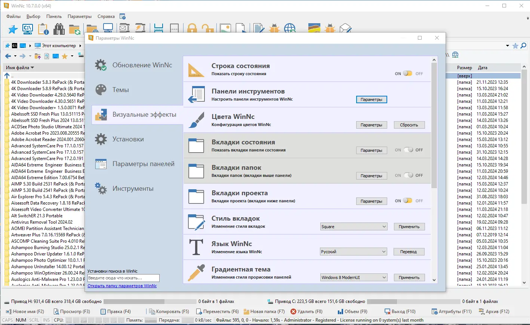
Task: Open the Windows 8 ModernUI gradient dropdown
Action: (354, 278)
